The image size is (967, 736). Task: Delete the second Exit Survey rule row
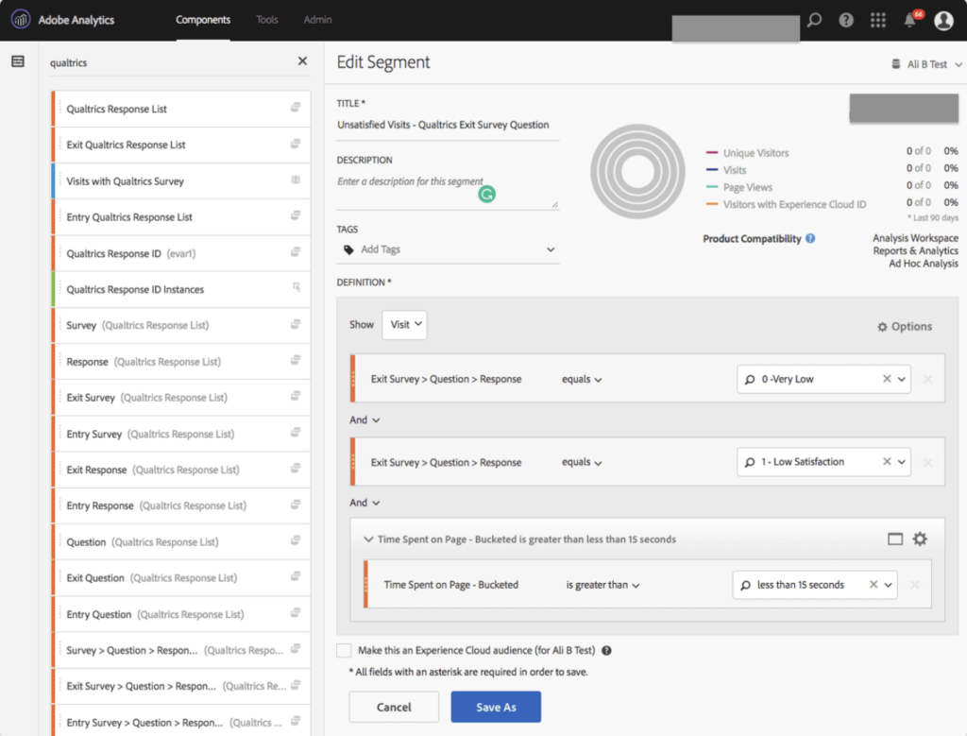tap(927, 463)
